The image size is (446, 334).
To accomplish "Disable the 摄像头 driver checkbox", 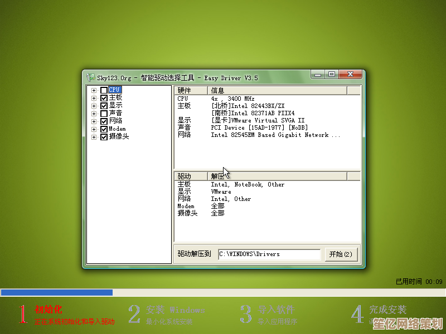I will [104, 137].
